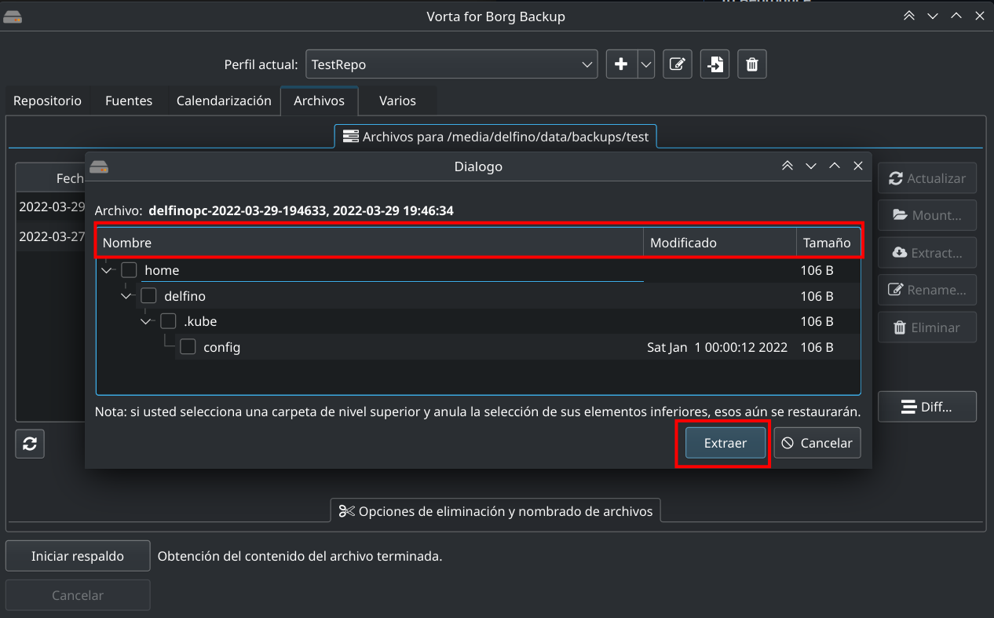Click Iniciar respaldo button
Screen dimensions: 994x618
coord(78,556)
